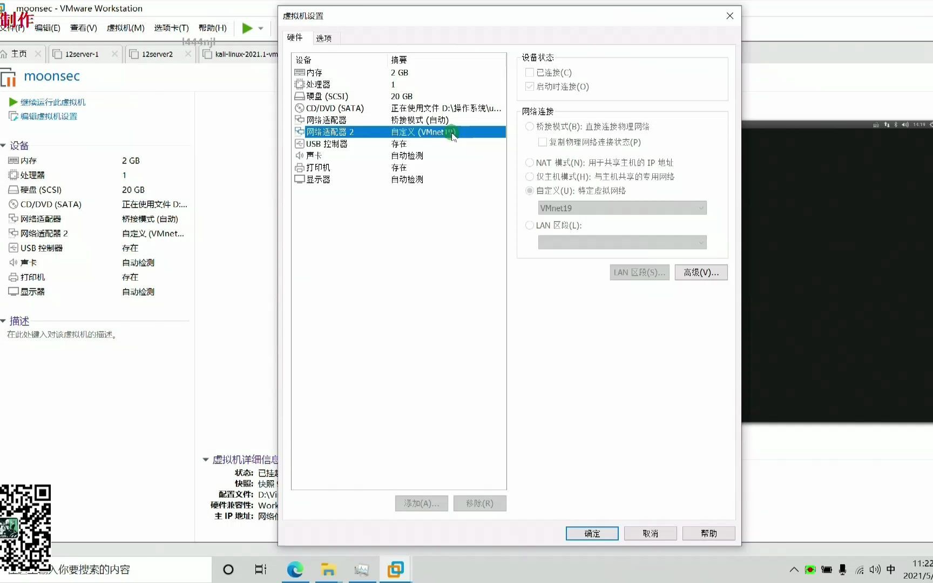Toggle the 复制物理网络连接状态(P) checkbox
933x583 pixels.
(543, 142)
